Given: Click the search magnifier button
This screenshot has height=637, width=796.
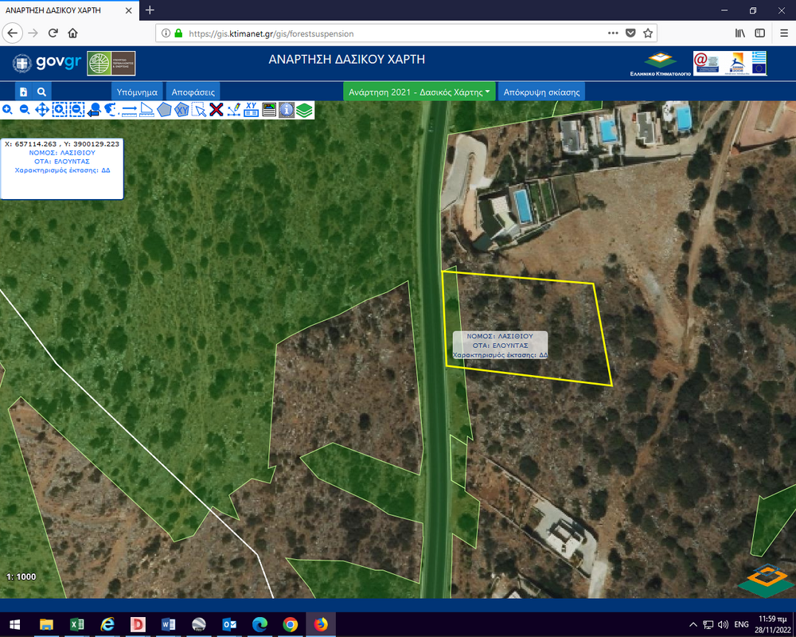Looking at the screenshot, I should [x=41, y=92].
